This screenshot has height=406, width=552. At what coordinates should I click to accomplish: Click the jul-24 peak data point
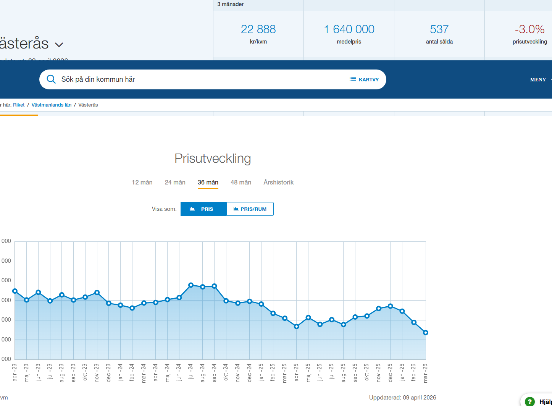point(191,285)
